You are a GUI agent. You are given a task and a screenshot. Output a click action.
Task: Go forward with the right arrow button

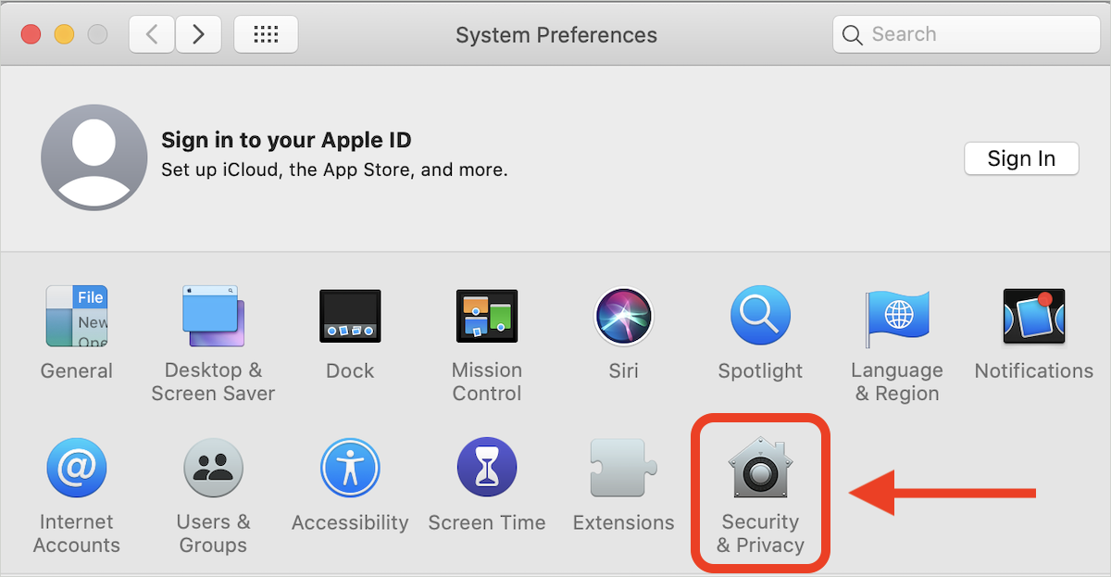tap(198, 34)
